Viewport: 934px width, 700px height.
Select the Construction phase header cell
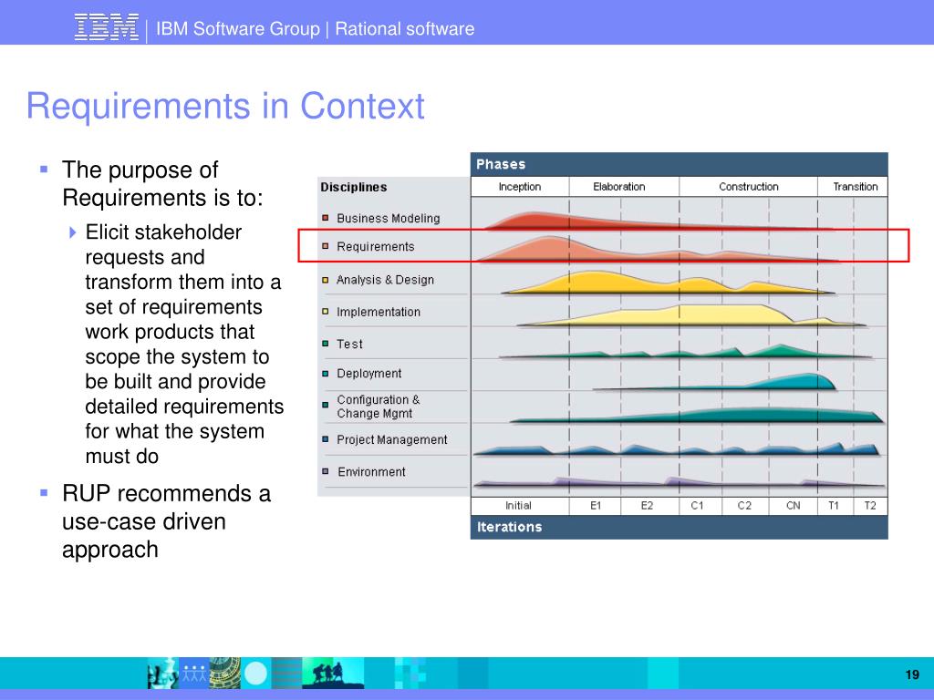point(748,187)
